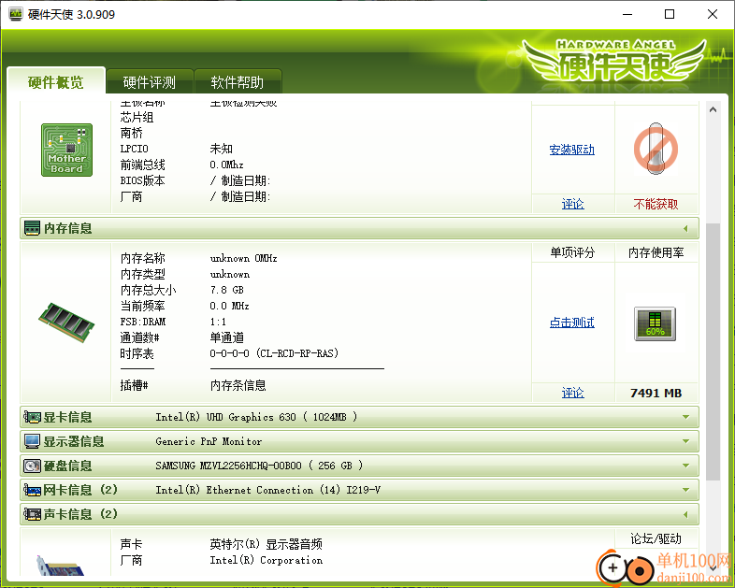Open 评论 link in memory section

tap(573, 394)
